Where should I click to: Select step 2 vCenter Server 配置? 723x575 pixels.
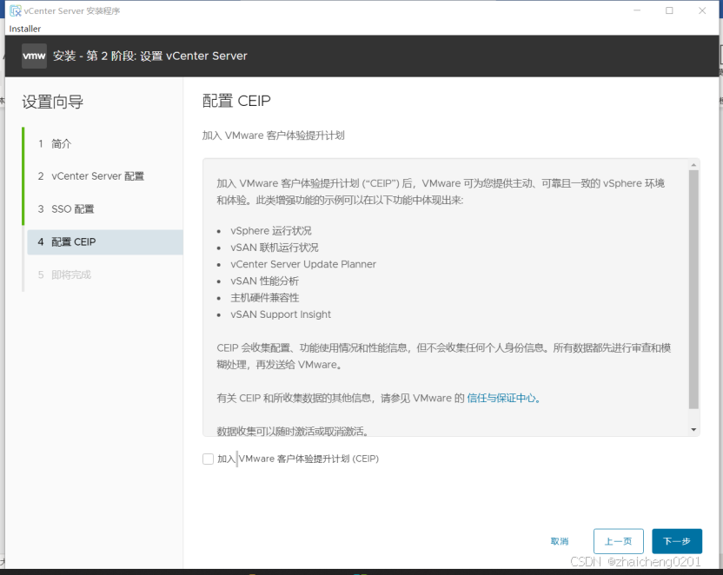click(x=91, y=176)
